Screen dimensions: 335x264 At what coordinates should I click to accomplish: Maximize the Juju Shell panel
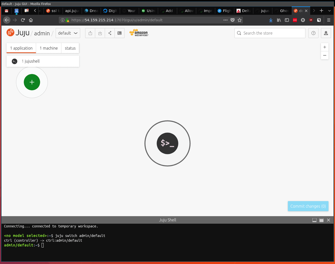click(321, 220)
